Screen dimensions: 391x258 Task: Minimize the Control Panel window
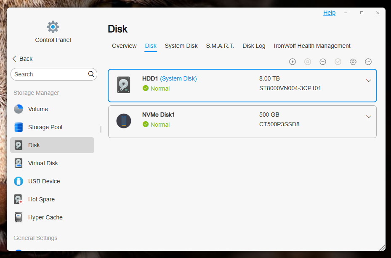[x=346, y=13]
